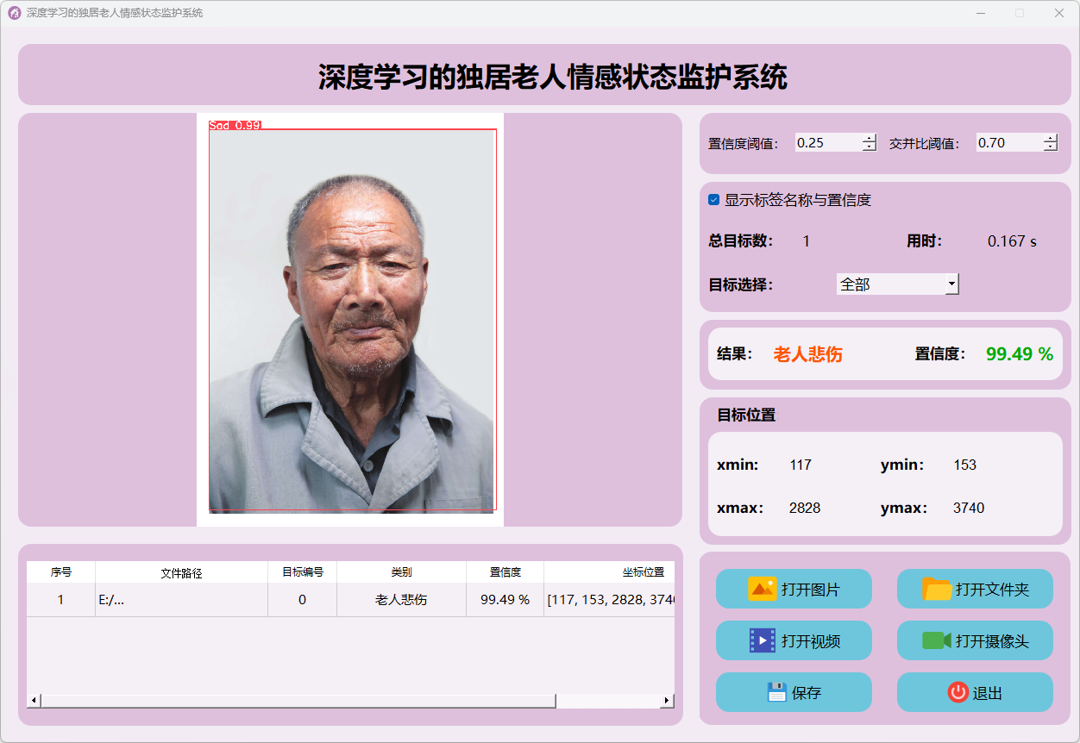The image size is (1080, 743).
Task: Click the floppy disk save icon
Action: 776,692
